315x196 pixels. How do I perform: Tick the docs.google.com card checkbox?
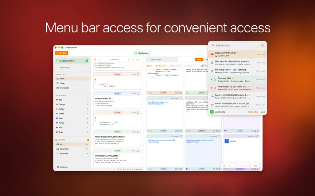tap(219, 136)
